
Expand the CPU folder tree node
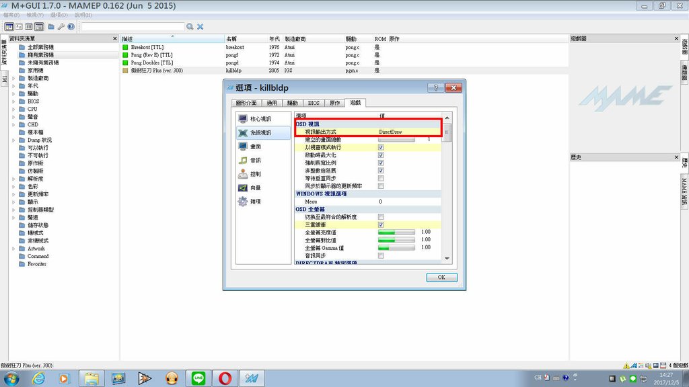13,110
